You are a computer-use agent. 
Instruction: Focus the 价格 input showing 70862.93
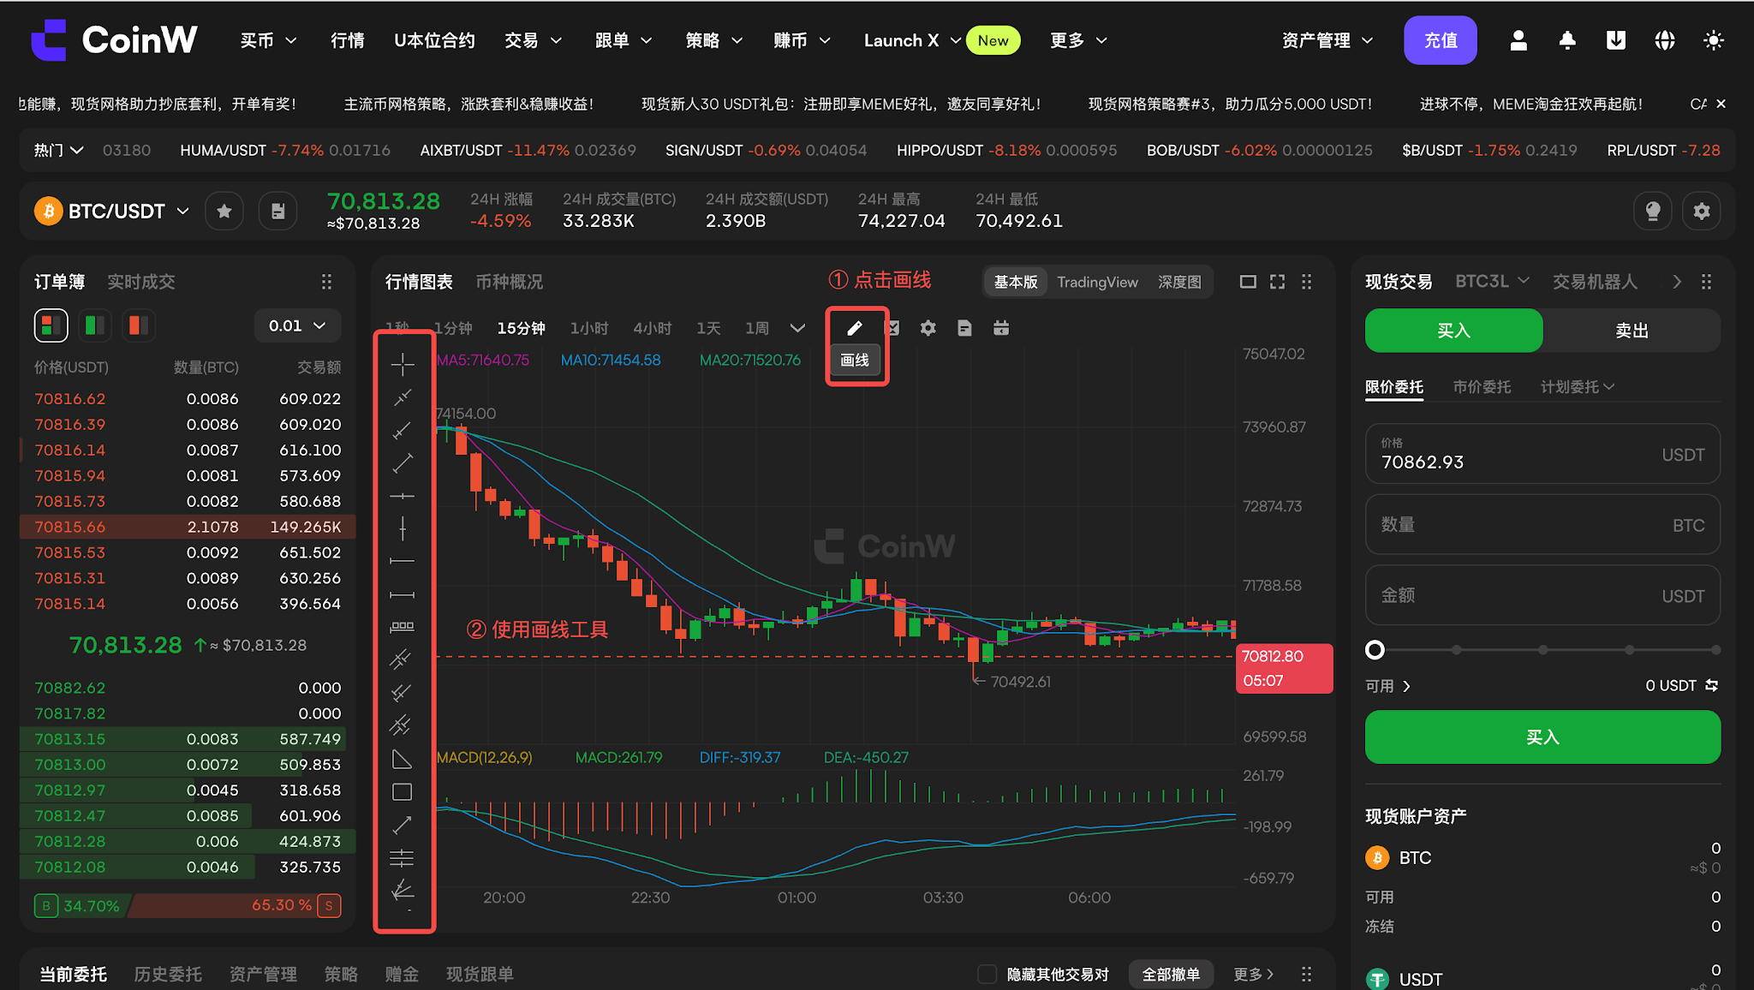point(1542,454)
